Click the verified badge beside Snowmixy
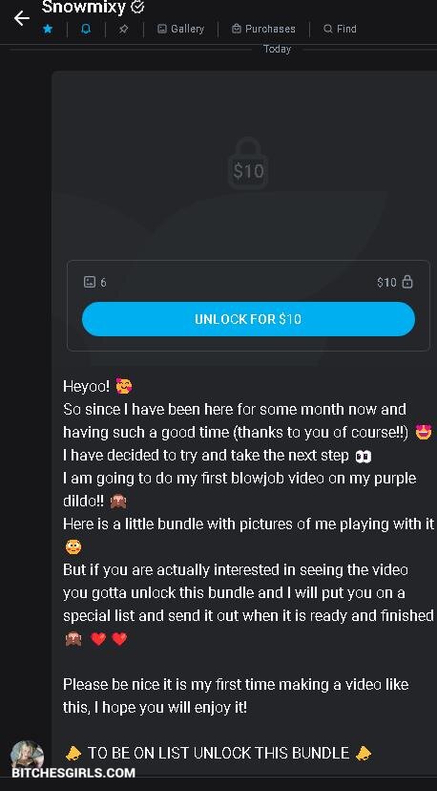The width and height of the screenshot is (437, 791). click(137, 7)
